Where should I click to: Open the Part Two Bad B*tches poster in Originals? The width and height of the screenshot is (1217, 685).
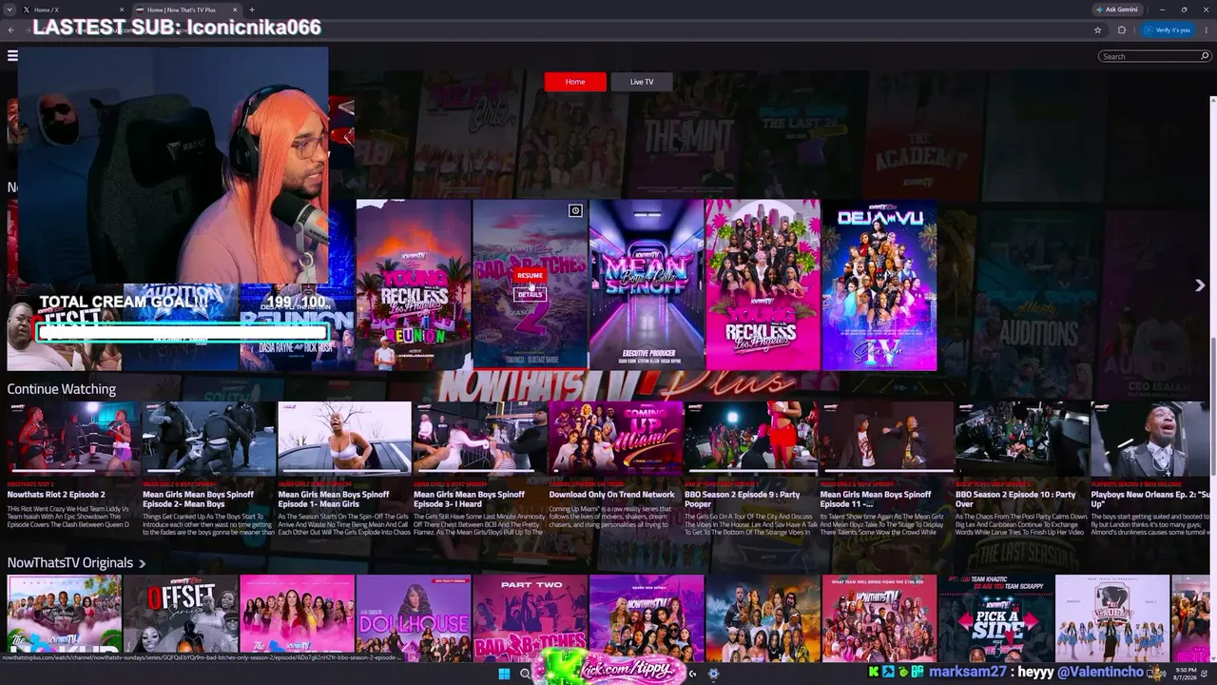click(x=530, y=618)
